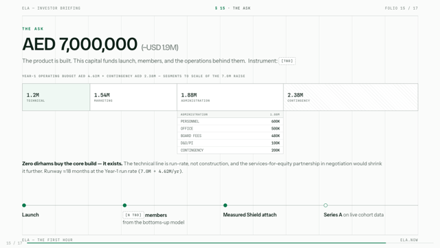The image size is (440, 248).
Task: Click the Folio 15 / 17 page indicator
Action: pyautogui.click(x=401, y=8)
